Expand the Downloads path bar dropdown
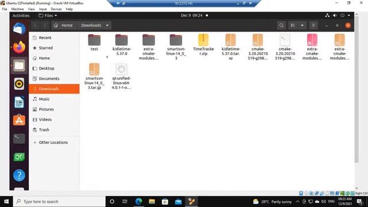Viewport: 368px width, 207px height. tap(107, 25)
